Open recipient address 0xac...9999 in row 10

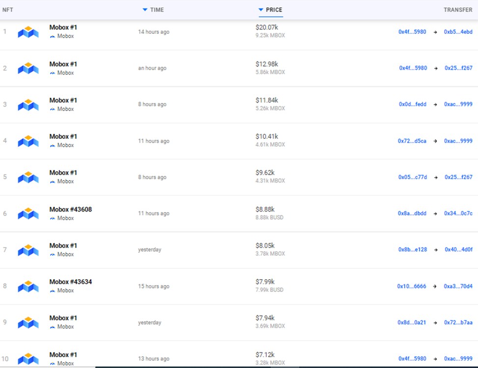458,359
